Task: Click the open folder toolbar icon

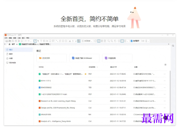Action: (x=10, y=41)
